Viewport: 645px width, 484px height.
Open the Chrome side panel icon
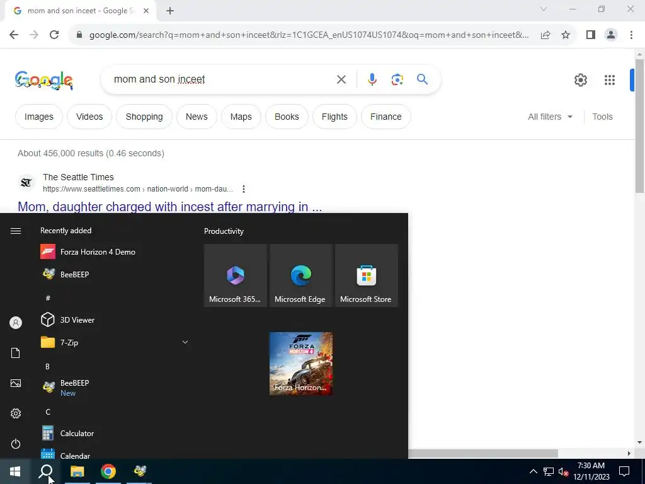click(x=591, y=35)
